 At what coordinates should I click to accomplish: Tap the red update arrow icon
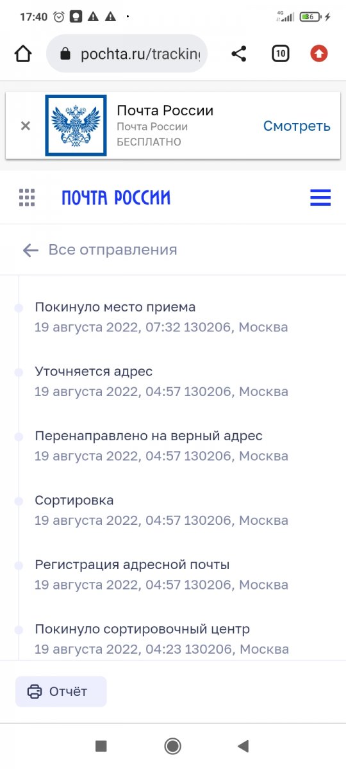point(319,54)
